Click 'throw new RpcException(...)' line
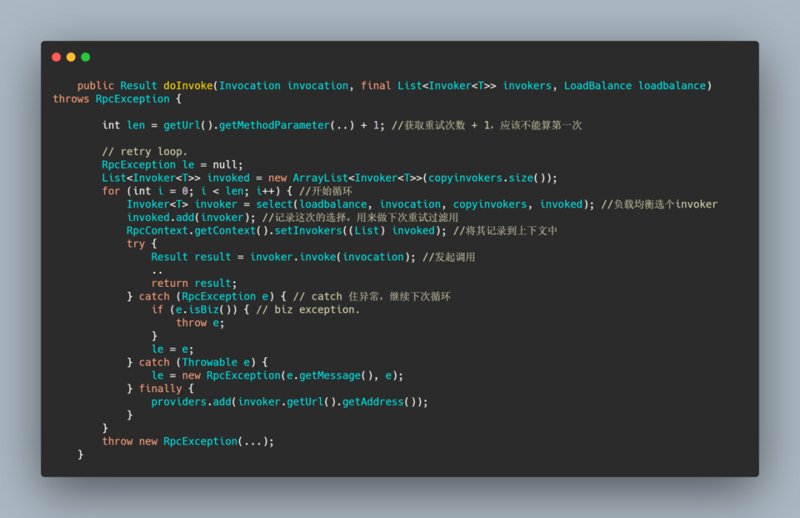The image size is (800, 518). point(187,442)
